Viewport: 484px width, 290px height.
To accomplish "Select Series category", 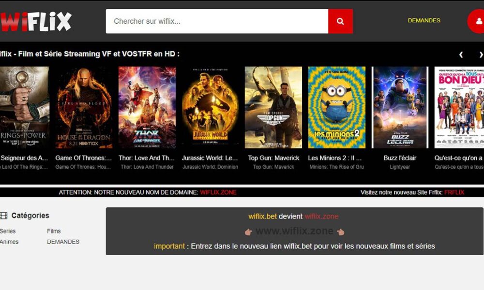I will (x=8, y=231).
